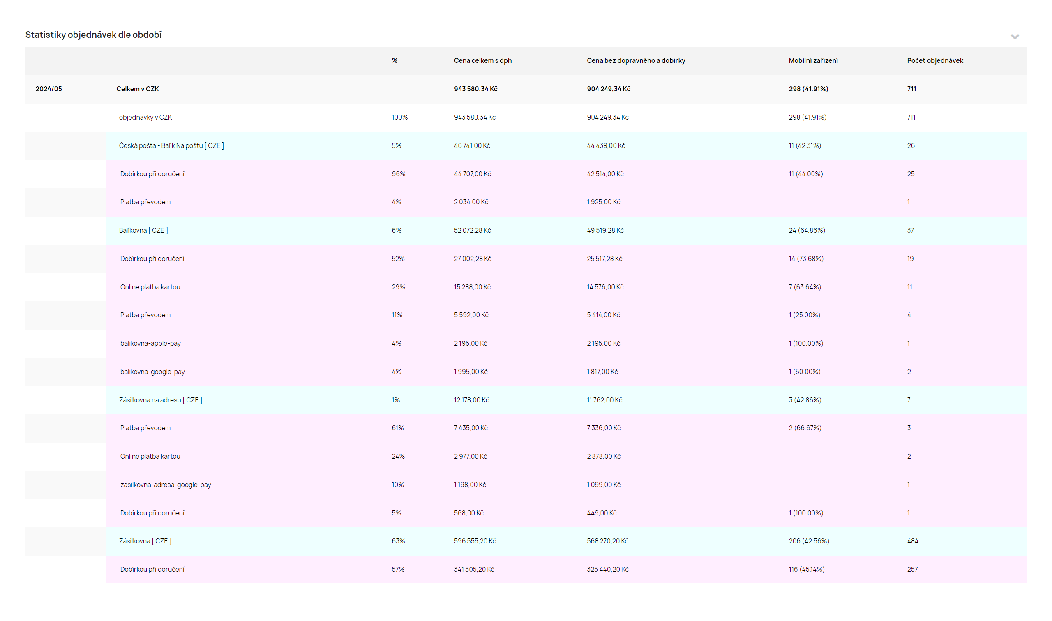The width and height of the screenshot is (1052, 621).
Task: Click the '15 288,00 Kč' cell
Action: point(472,287)
